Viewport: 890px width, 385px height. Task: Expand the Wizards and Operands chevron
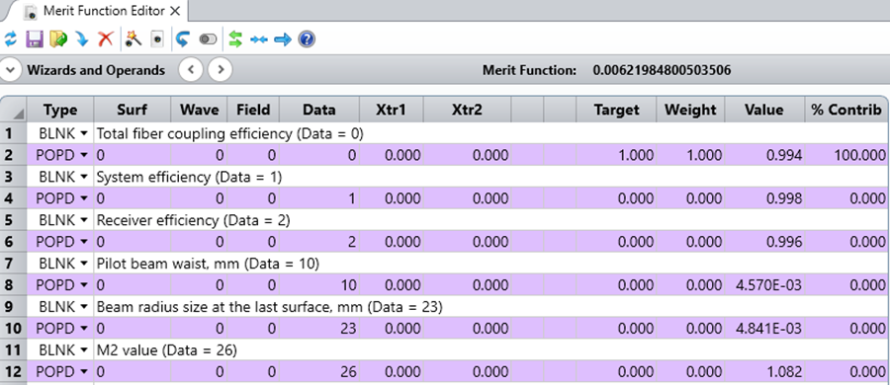(10, 70)
